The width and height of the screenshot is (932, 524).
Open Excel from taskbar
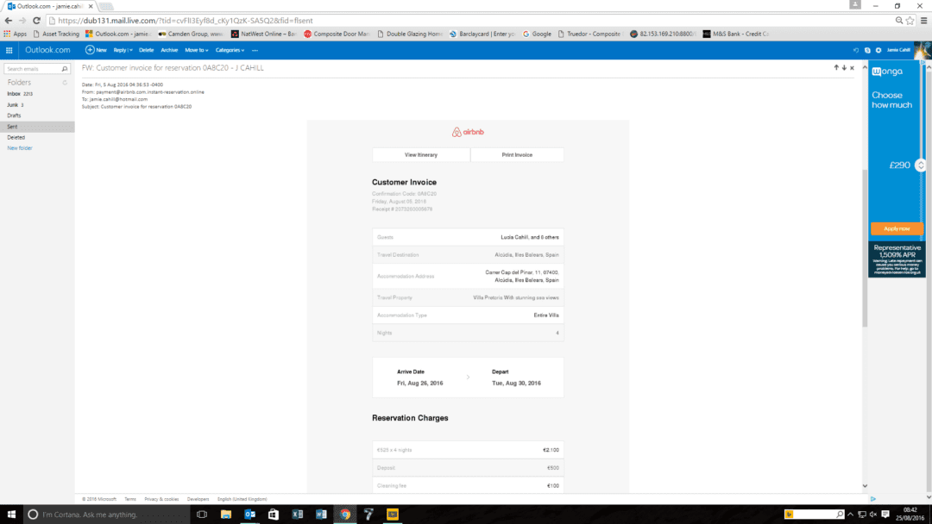coord(297,515)
